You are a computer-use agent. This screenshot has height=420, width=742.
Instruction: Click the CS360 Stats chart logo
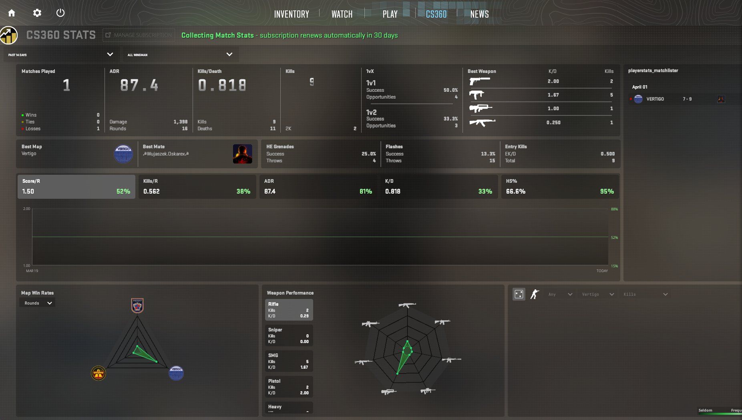[9, 35]
